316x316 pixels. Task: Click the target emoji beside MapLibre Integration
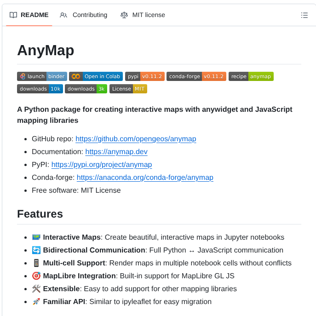point(36,276)
